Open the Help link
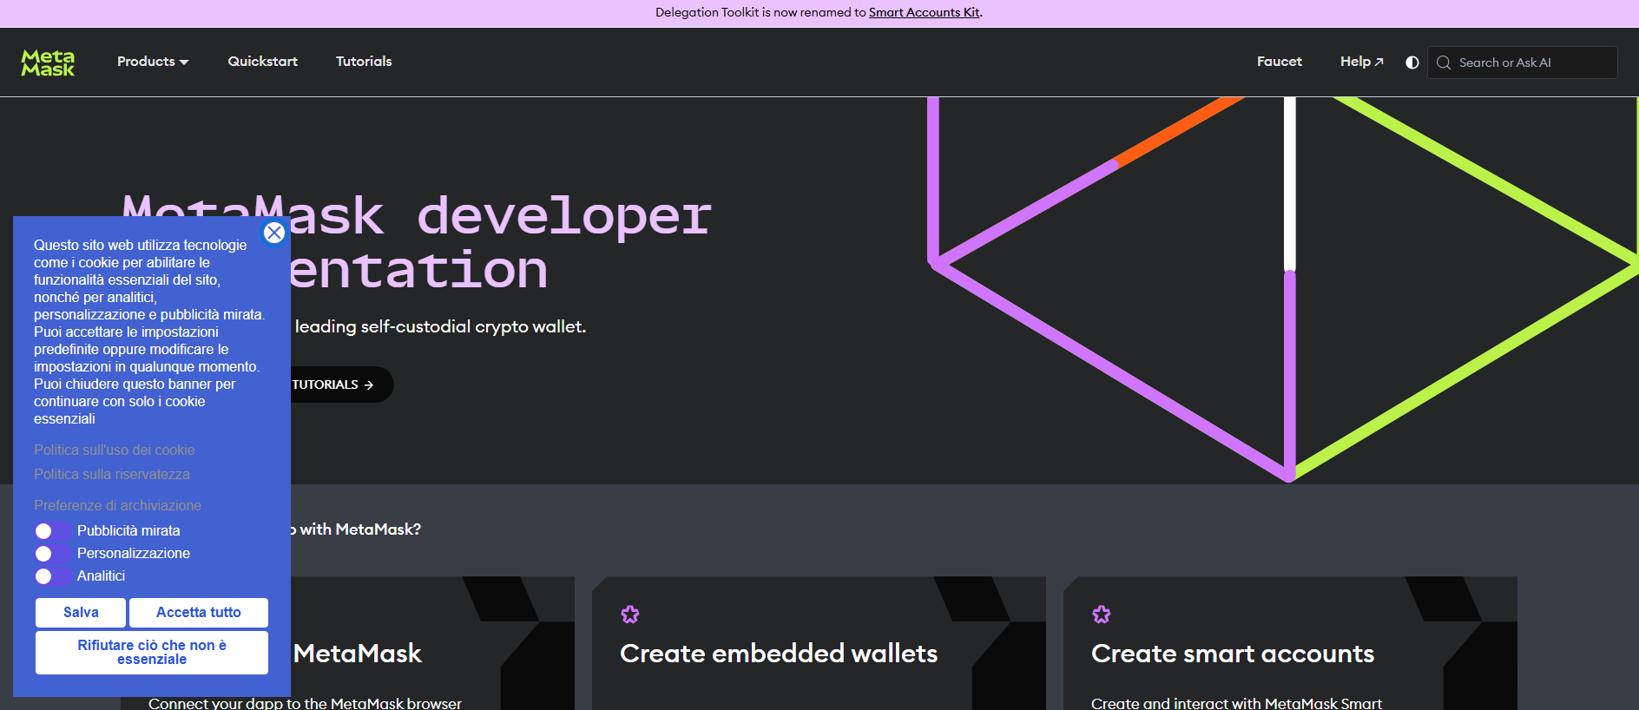Image resolution: width=1639 pixels, height=710 pixels. coord(1361,62)
